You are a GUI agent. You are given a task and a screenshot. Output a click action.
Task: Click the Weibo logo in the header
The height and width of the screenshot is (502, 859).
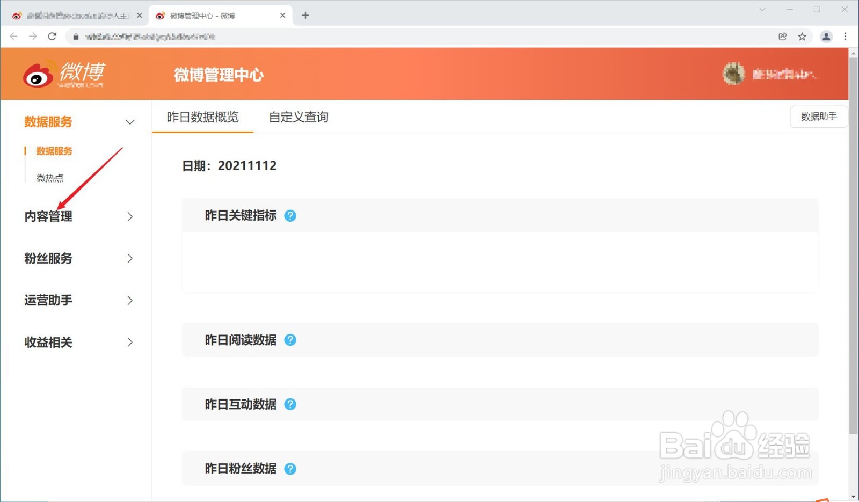click(63, 74)
